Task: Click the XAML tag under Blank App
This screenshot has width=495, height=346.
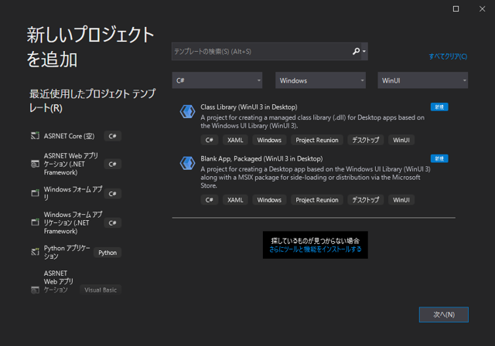Action: (x=235, y=200)
